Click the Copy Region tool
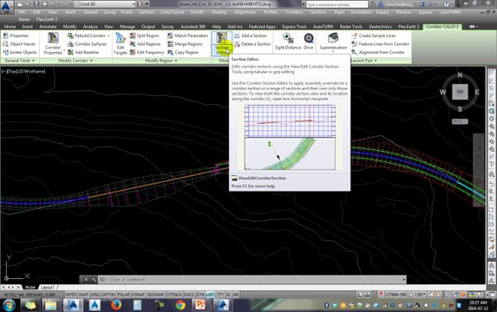 pos(183,52)
